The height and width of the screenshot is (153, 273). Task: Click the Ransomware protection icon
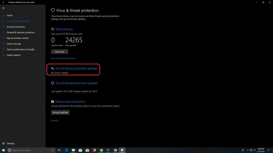tap(53, 101)
